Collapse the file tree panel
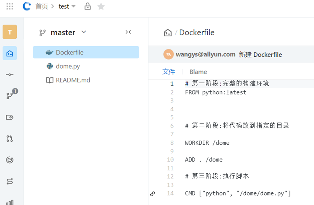 tap(128, 32)
